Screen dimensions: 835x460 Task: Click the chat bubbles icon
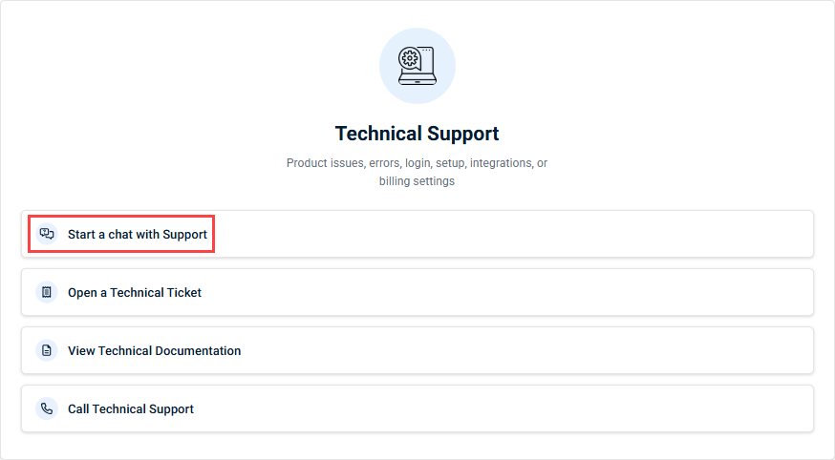(47, 234)
